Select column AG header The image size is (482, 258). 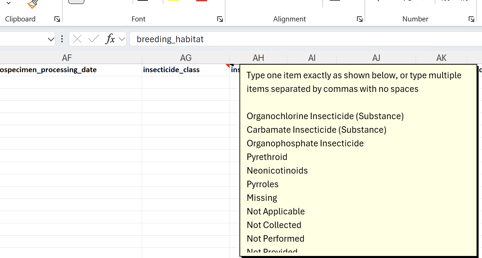[x=186, y=58]
